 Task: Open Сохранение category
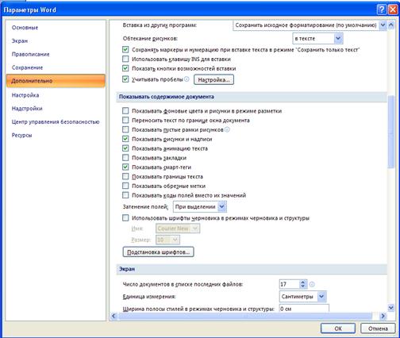pyautogui.click(x=27, y=67)
